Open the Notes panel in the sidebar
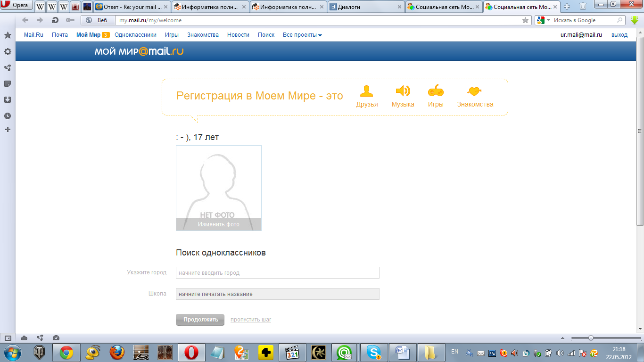The width and height of the screenshot is (644, 362). click(8, 83)
